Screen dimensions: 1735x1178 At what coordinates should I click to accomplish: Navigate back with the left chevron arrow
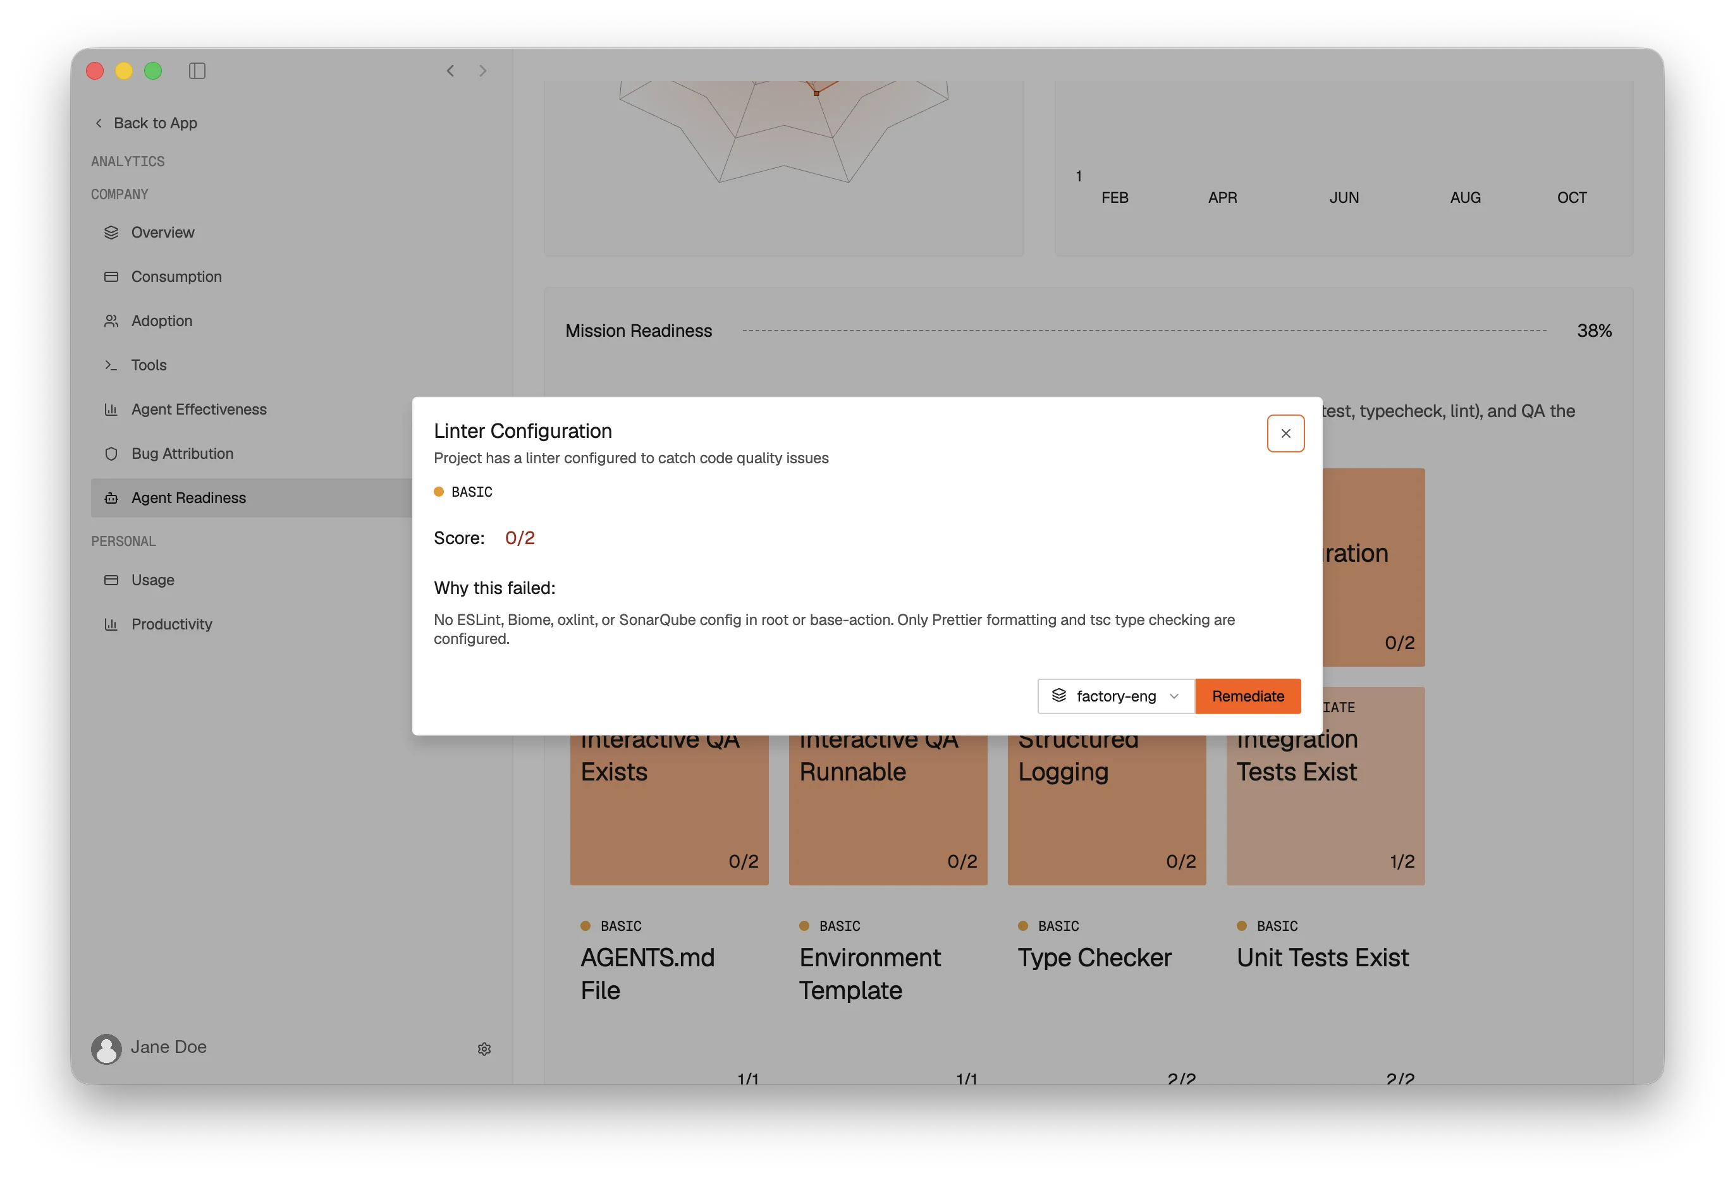pos(450,71)
